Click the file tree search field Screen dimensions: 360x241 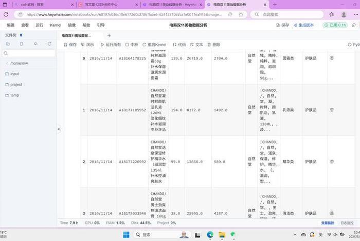tap(29, 53)
